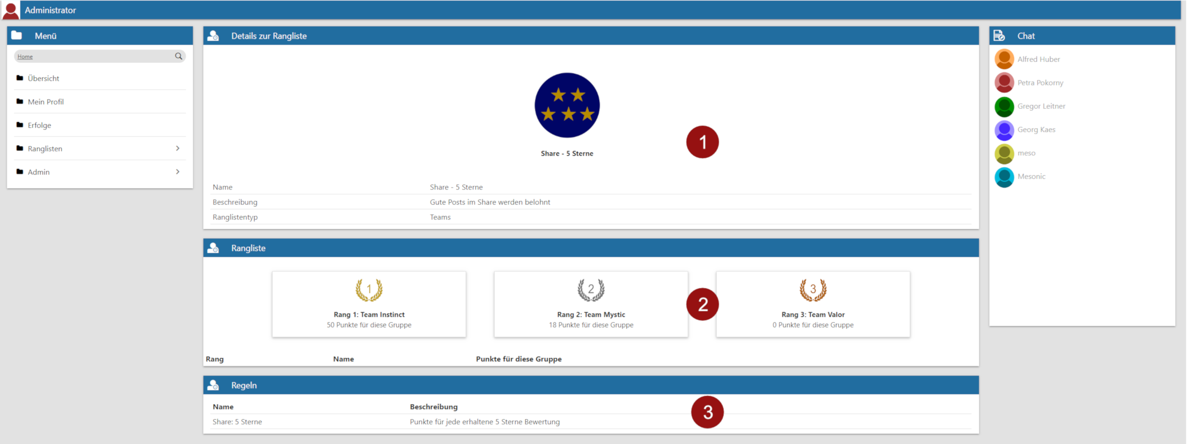This screenshot has width=1188, height=444.
Task: Click the Beschreibung column header in Regeln
Action: click(433, 407)
